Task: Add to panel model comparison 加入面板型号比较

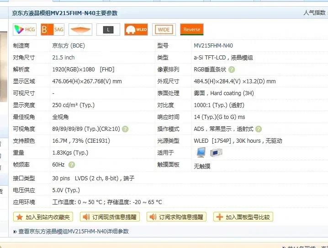Action: [x=243, y=217]
